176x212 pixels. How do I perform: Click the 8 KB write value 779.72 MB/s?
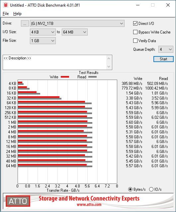pos(132,88)
